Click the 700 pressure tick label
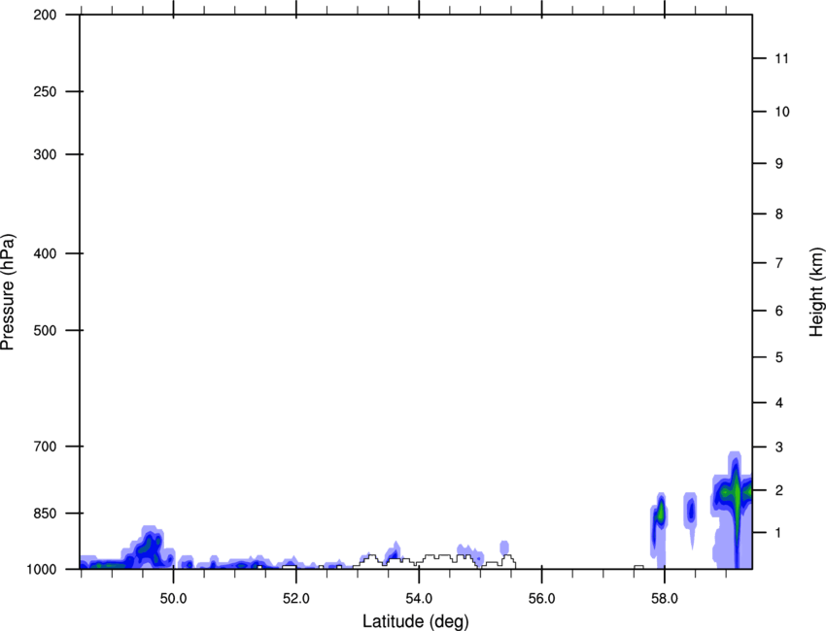Image resolution: width=826 pixels, height=631 pixels. pos(45,447)
